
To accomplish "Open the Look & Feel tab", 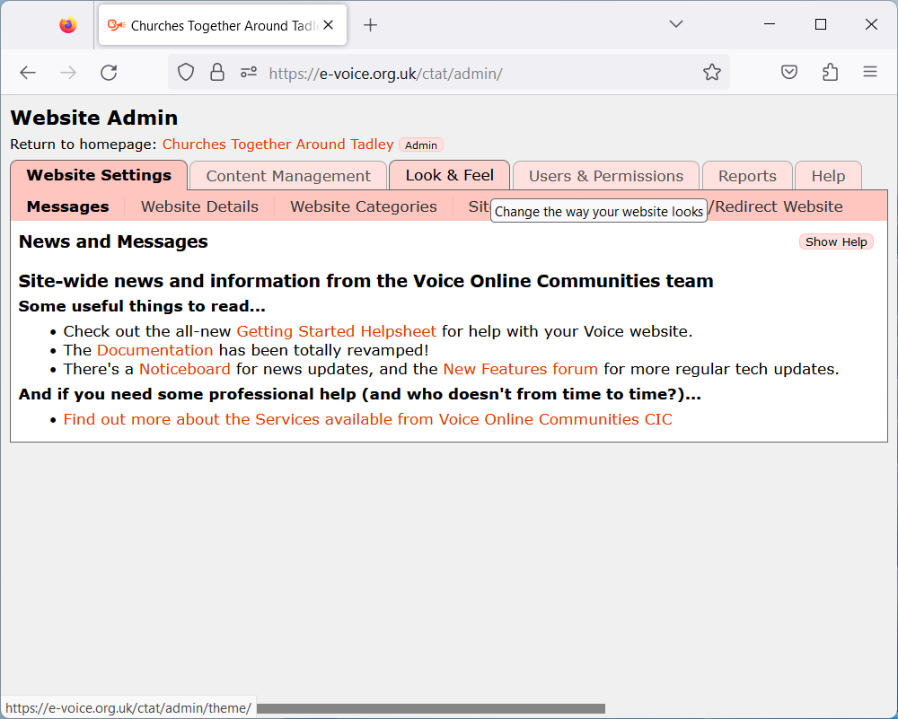I will click(x=450, y=175).
